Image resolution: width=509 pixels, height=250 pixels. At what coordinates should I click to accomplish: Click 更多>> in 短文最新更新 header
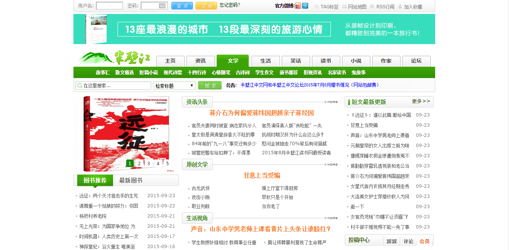point(421,101)
